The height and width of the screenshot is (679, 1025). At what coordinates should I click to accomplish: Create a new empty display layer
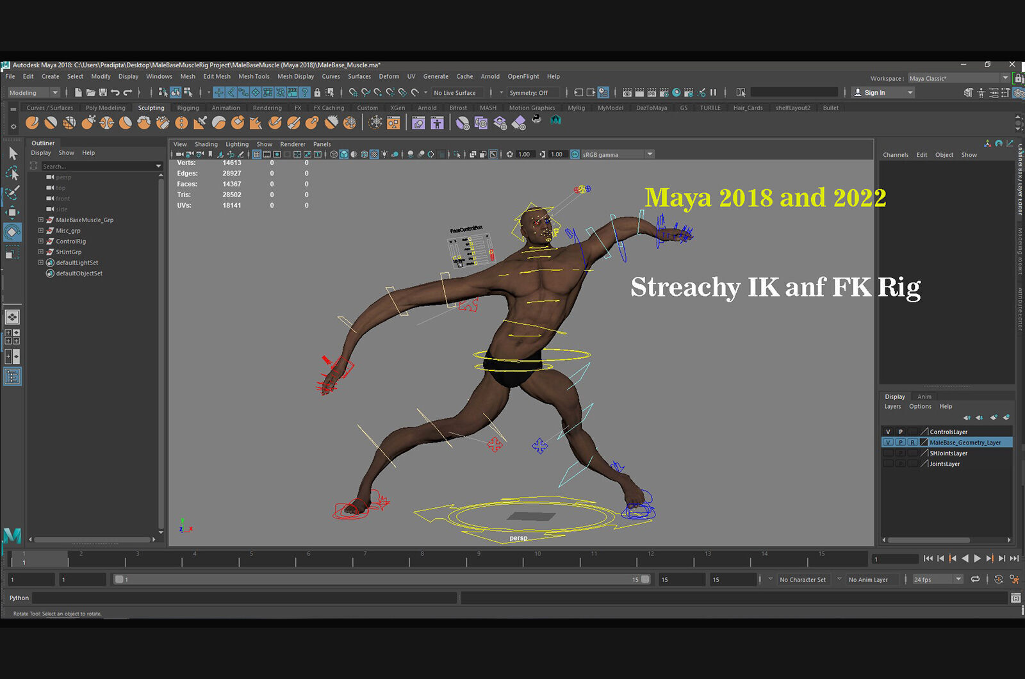(994, 418)
